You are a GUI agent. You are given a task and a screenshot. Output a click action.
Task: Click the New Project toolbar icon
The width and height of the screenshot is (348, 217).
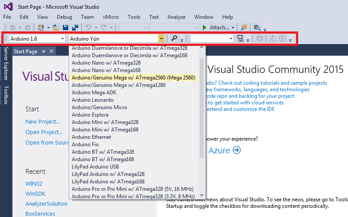41,28
